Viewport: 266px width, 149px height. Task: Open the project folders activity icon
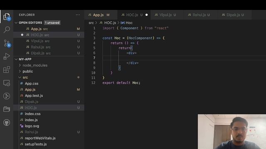tap(7, 109)
